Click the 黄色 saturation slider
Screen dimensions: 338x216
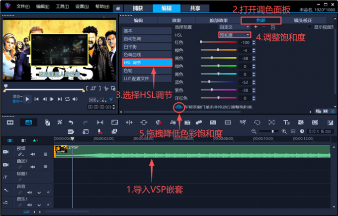pos(218,58)
